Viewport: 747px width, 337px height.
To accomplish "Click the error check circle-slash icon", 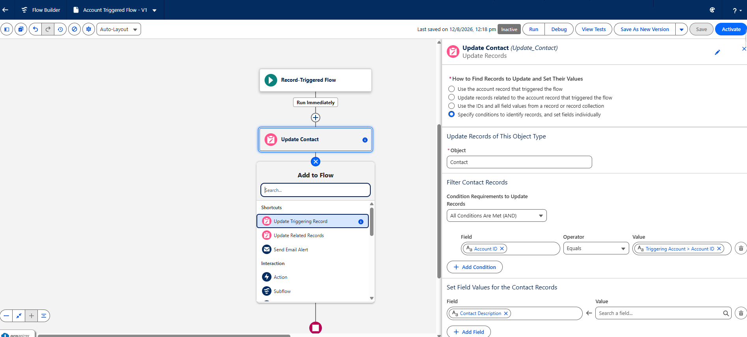I will (x=74, y=29).
